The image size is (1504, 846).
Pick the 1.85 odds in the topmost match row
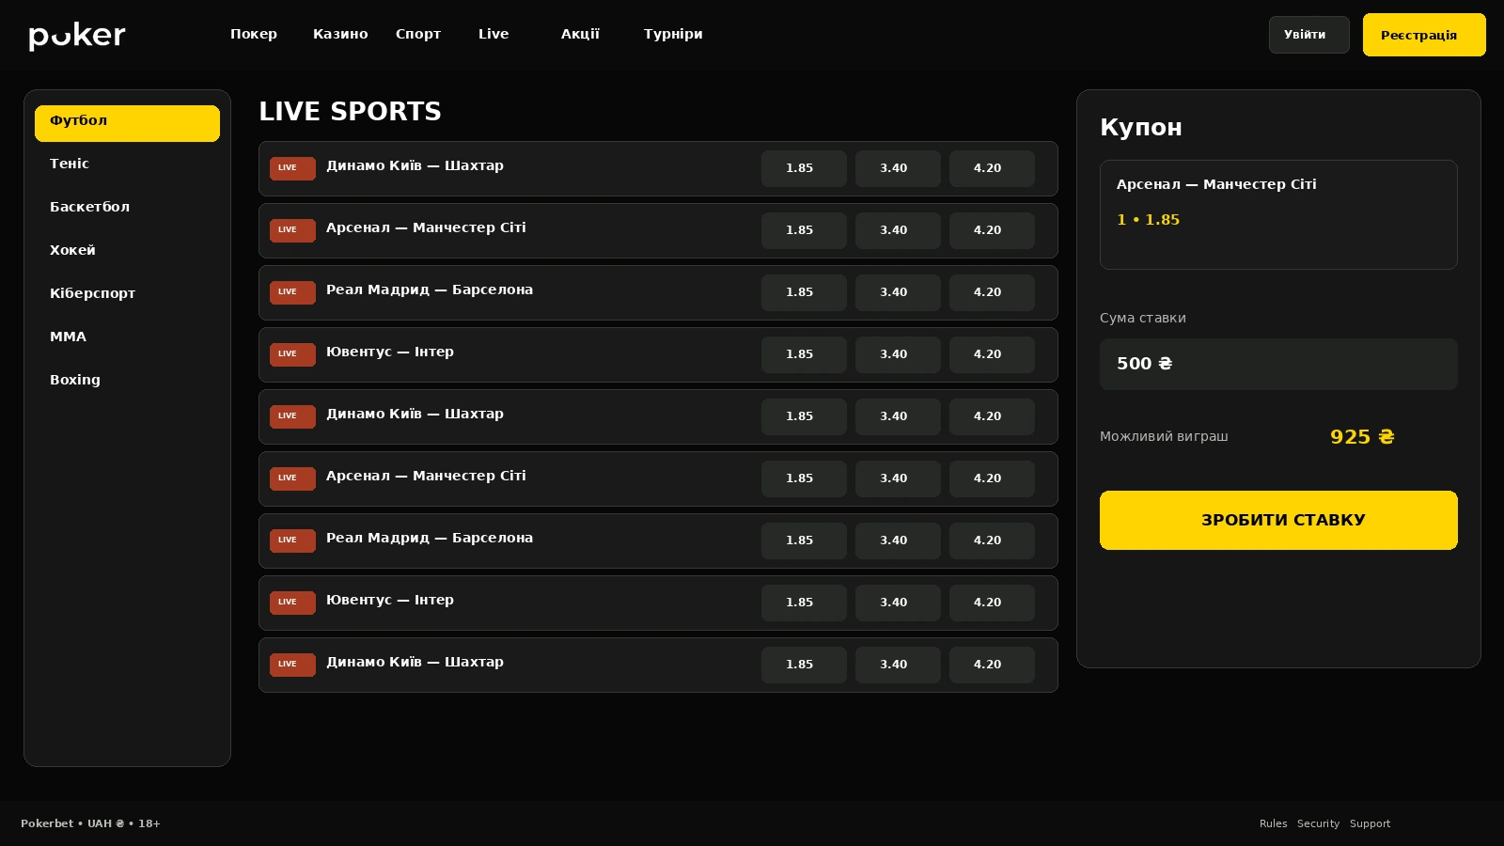click(804, 168)
